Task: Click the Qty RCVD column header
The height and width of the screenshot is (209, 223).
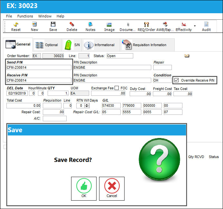Action: pos(196,157)
